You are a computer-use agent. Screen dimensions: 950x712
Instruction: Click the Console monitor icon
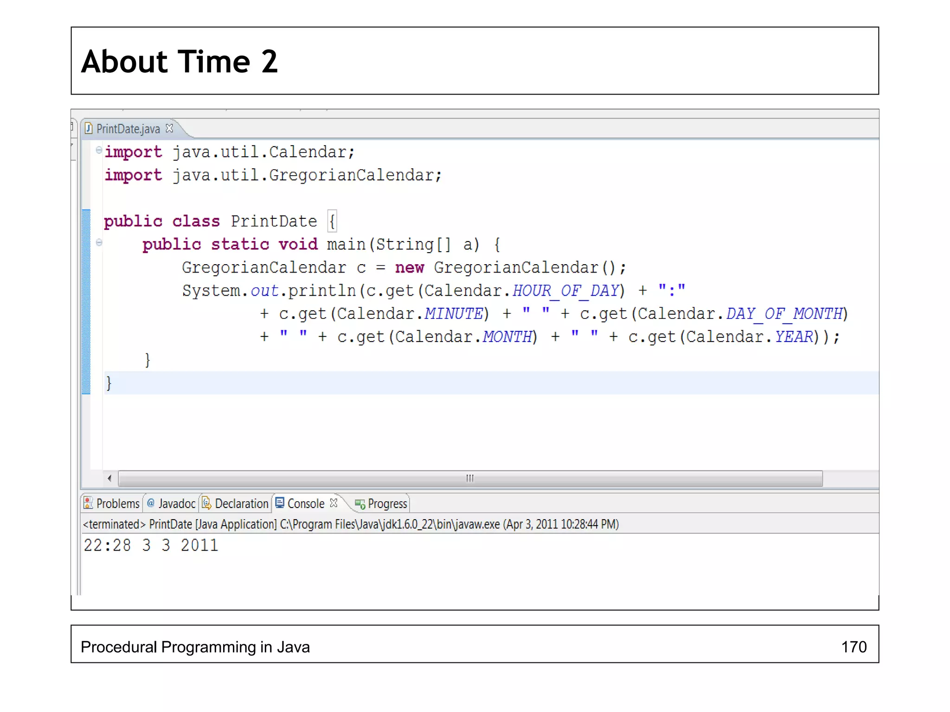280,503
